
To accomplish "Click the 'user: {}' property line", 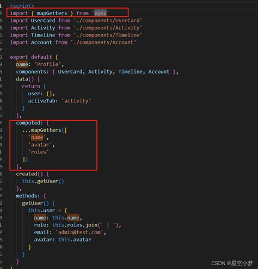I will (41, 94).
